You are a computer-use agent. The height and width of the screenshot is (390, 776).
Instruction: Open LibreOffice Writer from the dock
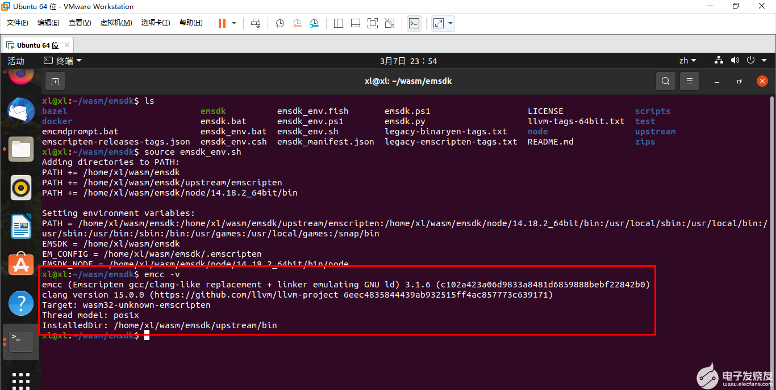click(x=21, y=226)
